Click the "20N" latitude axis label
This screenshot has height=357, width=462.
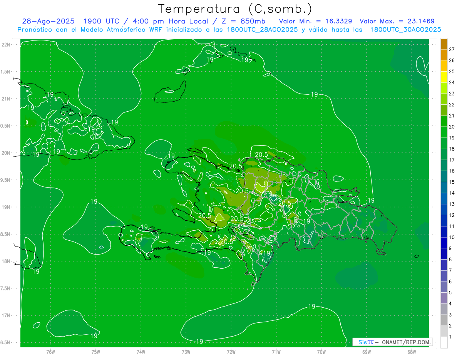click(7, 153)
